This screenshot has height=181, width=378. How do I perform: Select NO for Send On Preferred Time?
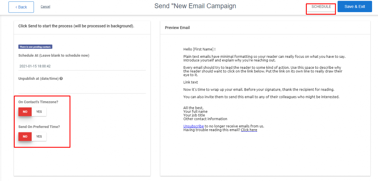click(x=25, y=136)
